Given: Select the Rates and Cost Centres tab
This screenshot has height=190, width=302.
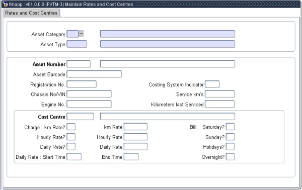Looking at the screenshot, I should tap(31, 13).
